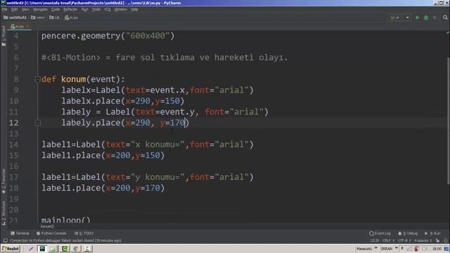450x253 pixels.
Task: Click the stop process toolbar icon
Action: 435,18
